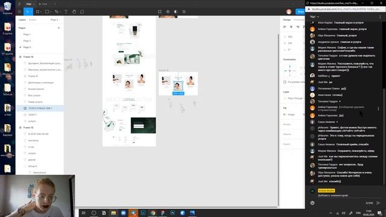Open the notification center icon
Screen dimensions: 386x217
380,213
